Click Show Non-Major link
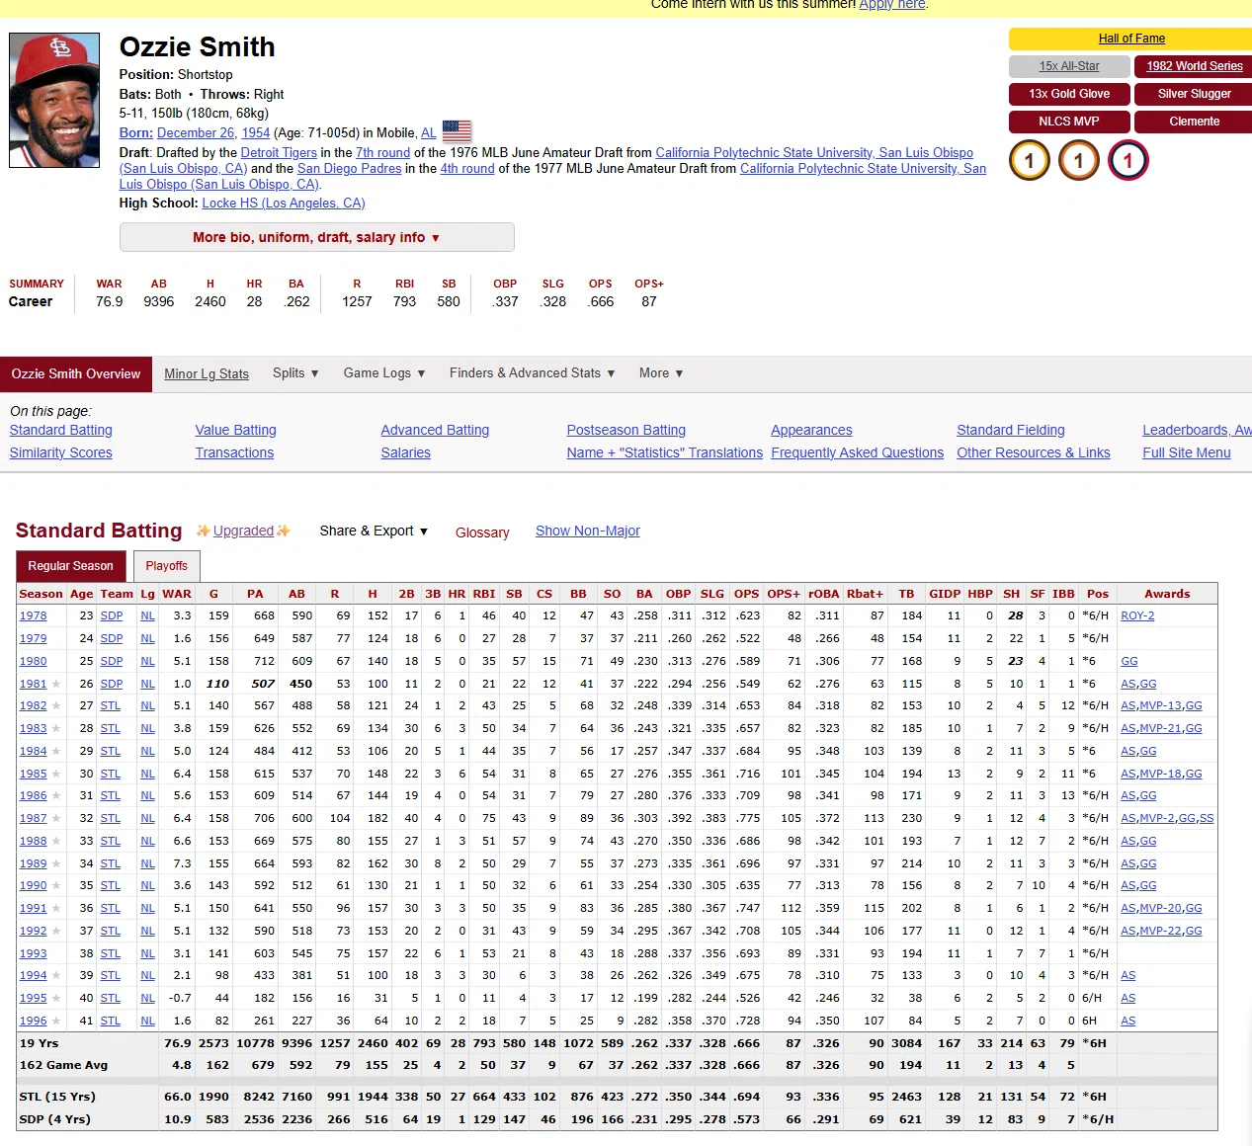The height and width of the screenshot is (1146, 1252). point(588,531)
